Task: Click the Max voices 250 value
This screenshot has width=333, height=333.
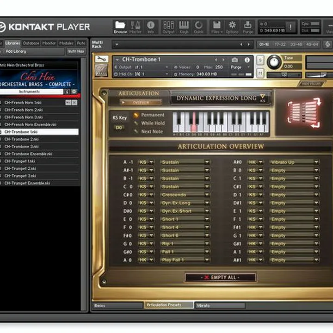Action: 219,68
